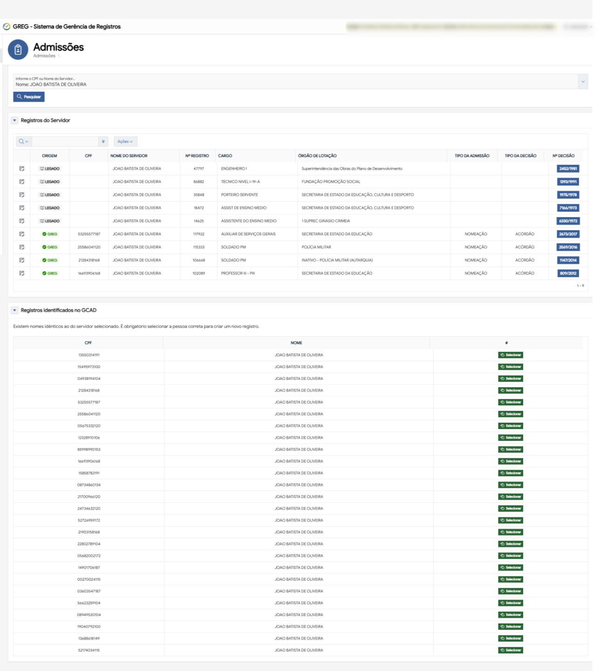
Task: Click Admissões breadcrumb link
Action: (44, 56)
